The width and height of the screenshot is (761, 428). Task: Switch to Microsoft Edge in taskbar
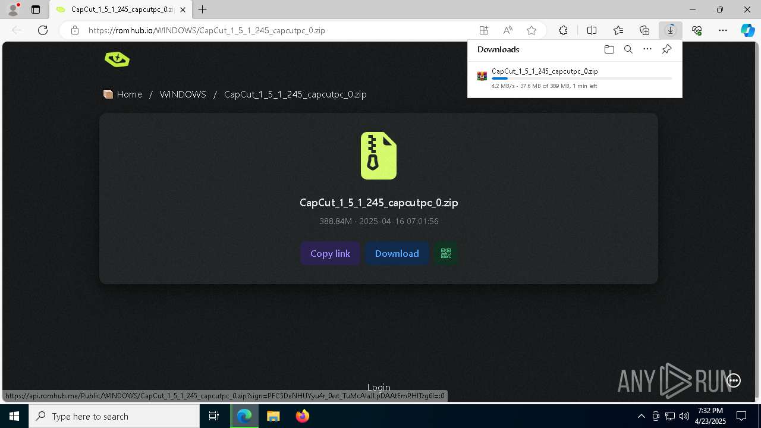[244, 416]
